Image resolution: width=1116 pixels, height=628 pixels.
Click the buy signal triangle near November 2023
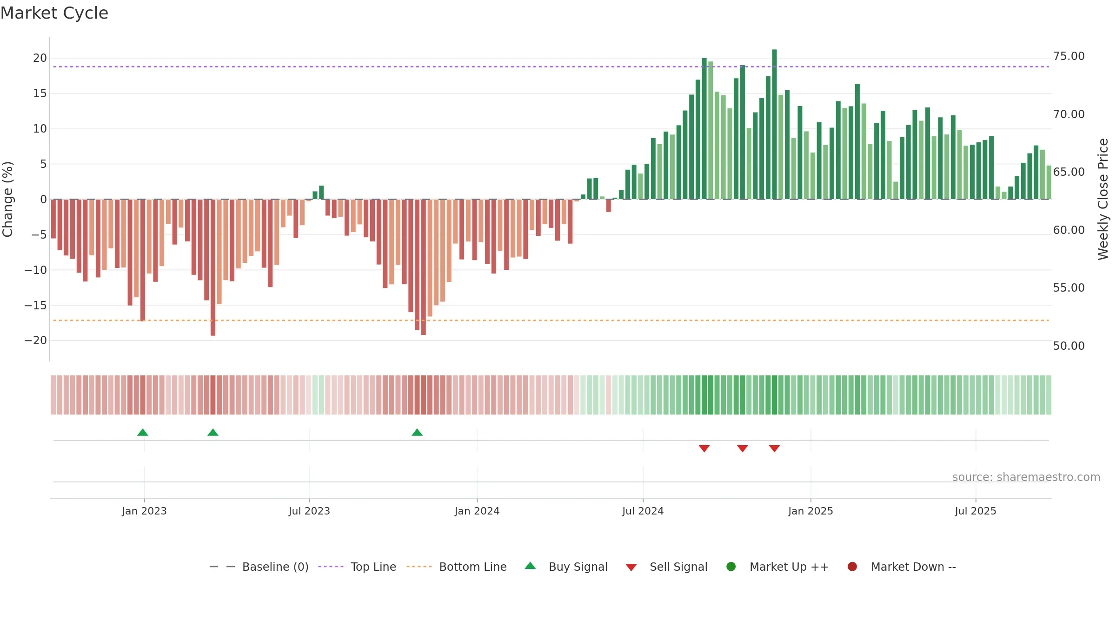pos(417,432)
